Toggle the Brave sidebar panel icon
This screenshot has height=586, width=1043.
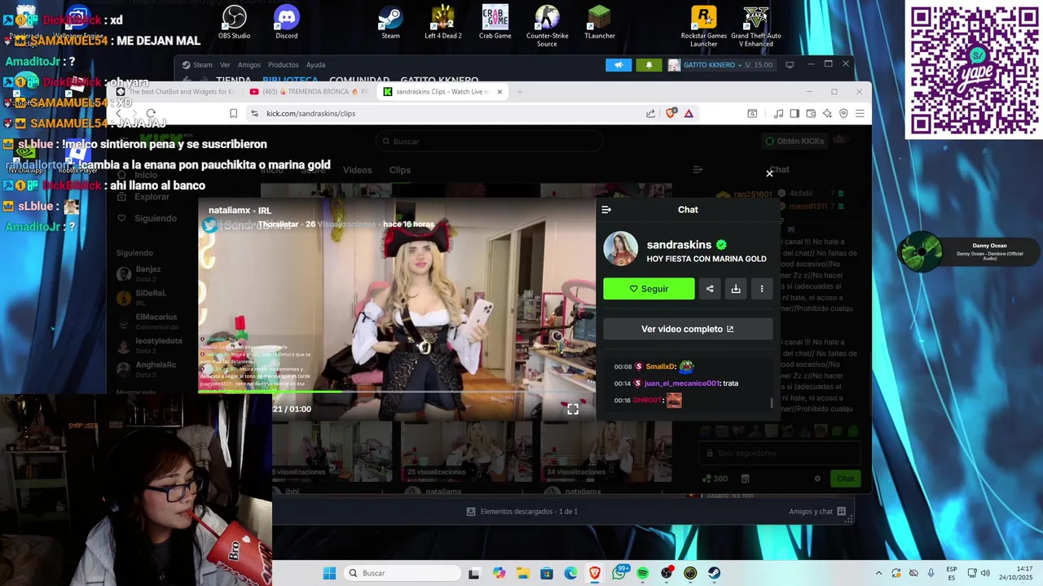click(794, 113)
